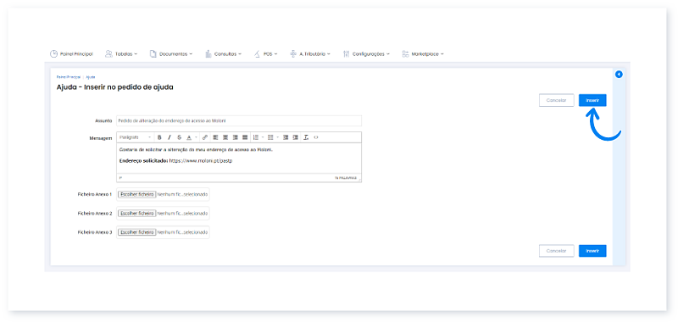Open the Tabelas menu
678x323 pixels.
click(x=121, y=54)
